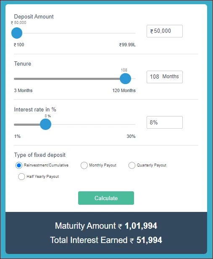Screen dimensions: 213x259
Task: Click the Interest rate slider handle
Action: click(46, 124)
